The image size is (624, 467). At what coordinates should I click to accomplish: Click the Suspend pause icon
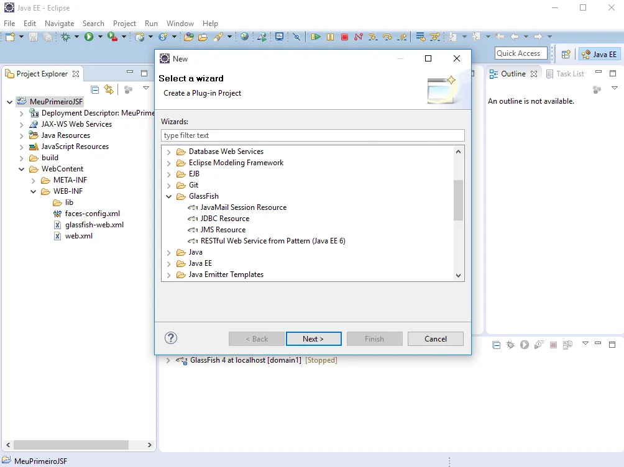[x=330, y=37]
